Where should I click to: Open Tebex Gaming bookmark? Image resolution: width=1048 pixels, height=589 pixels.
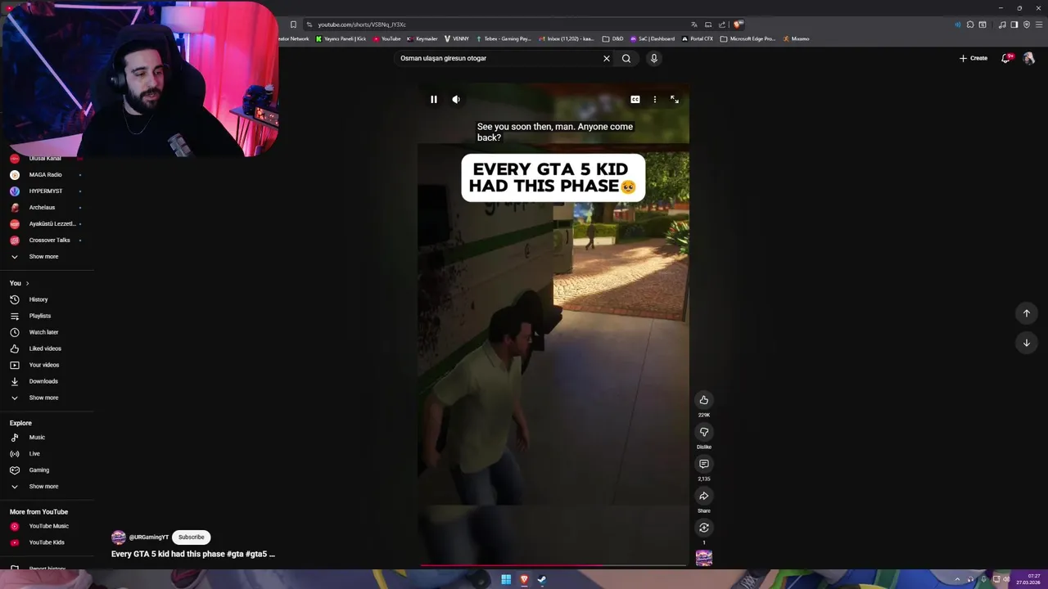[504, 39]
